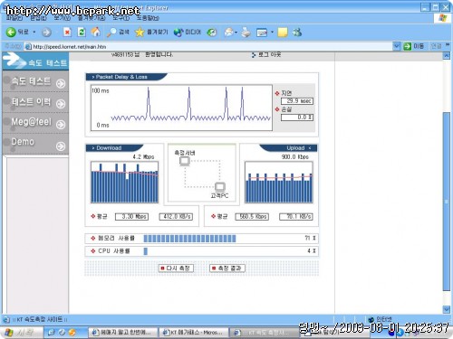Image resolution: width=453 pixels, height=339 pixels.
Task: Open the 테스트 이력 sidebar item
Action: click(35, 102)
